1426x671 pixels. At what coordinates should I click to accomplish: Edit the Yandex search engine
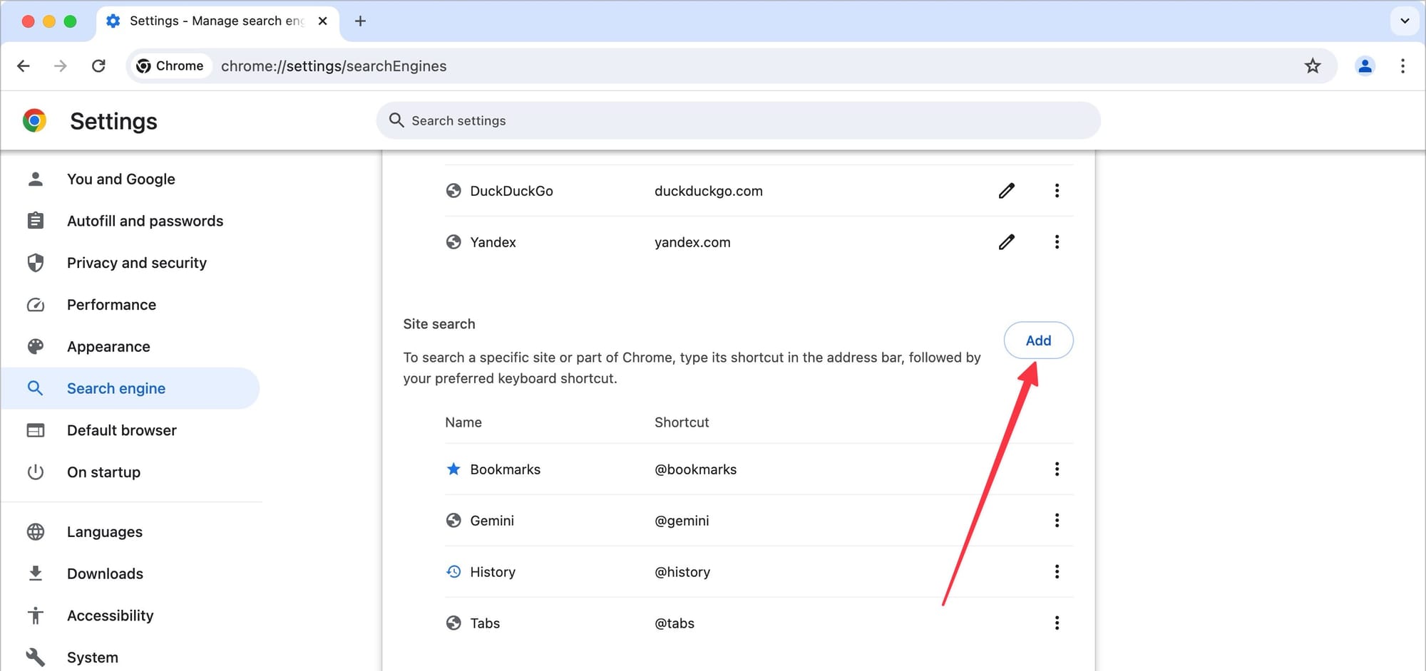pyautogui.click(x=1006, y=242)
